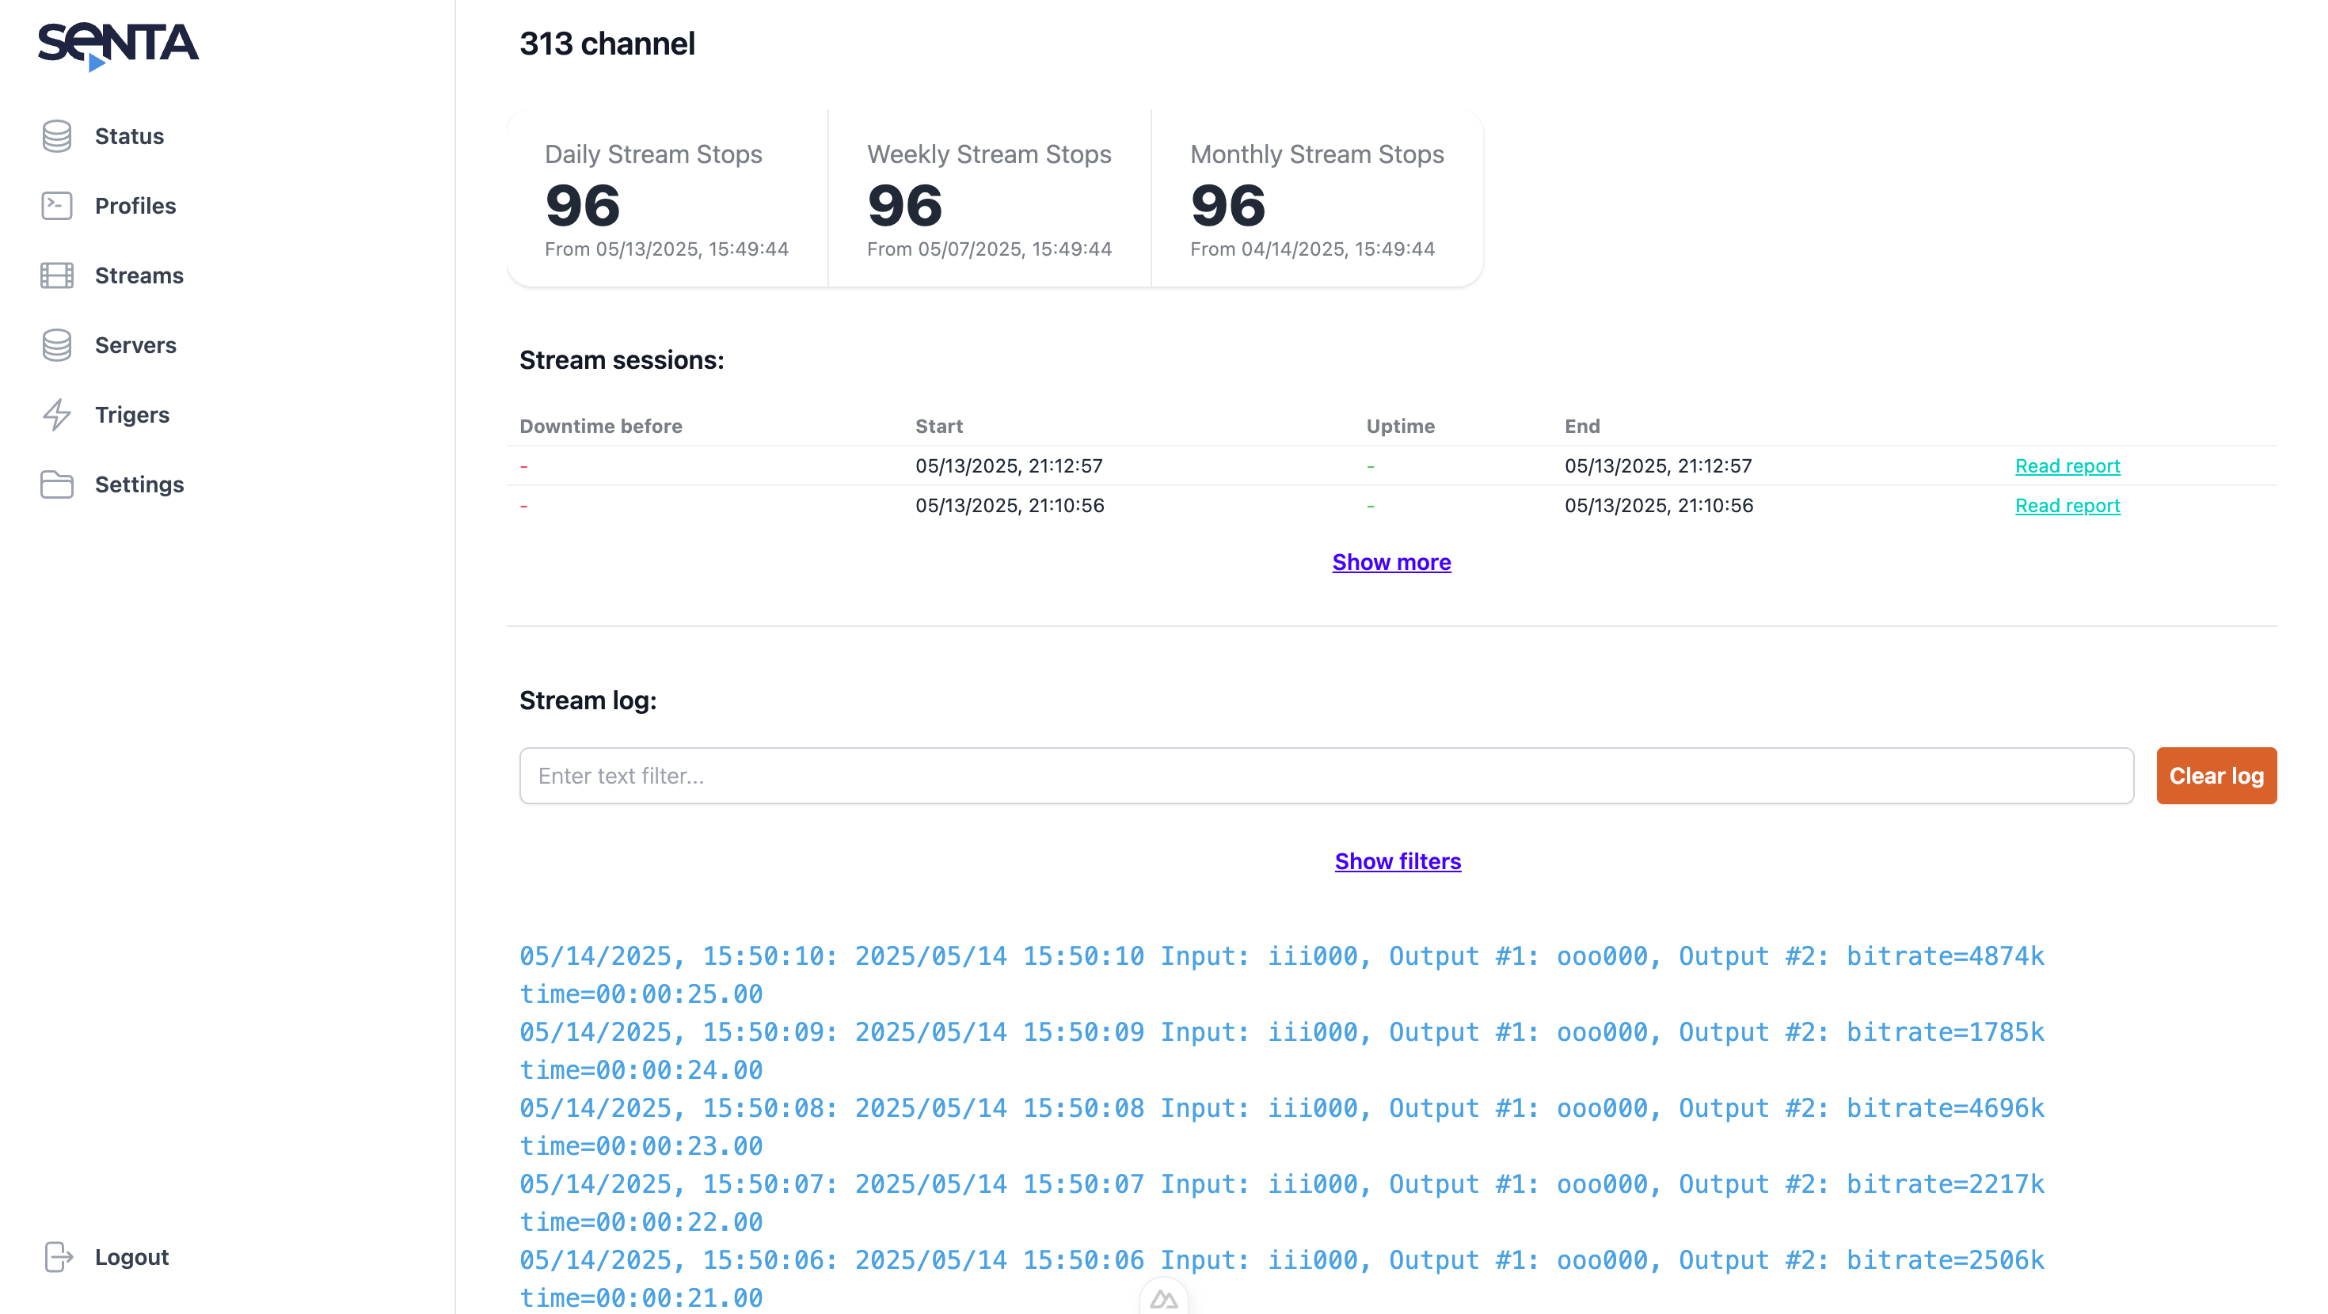Click the Logout arrow icon

(x=59, y=1257)
